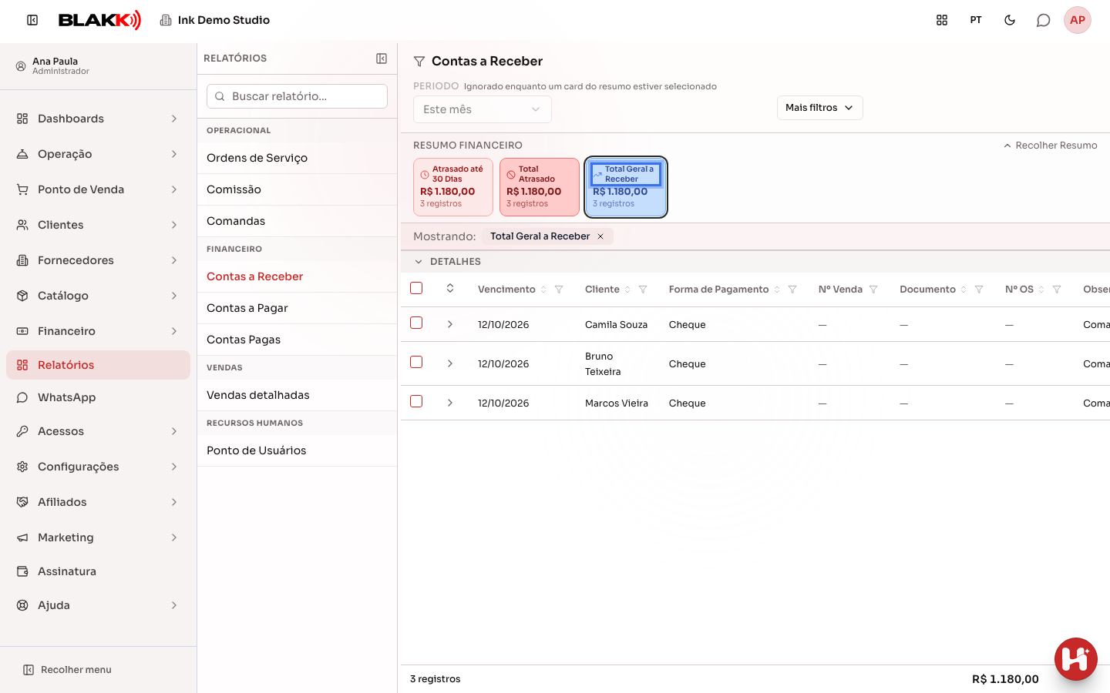Select the Marcos Vieira row checkbox
The image size is (1110, 693).
[416, 401]
